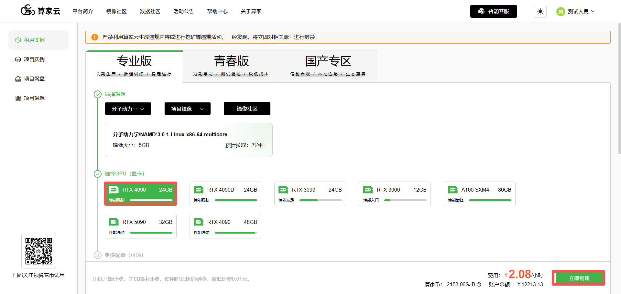Click the QR code image
Viewport: 621px width, 294px height.
pos(38,251)
